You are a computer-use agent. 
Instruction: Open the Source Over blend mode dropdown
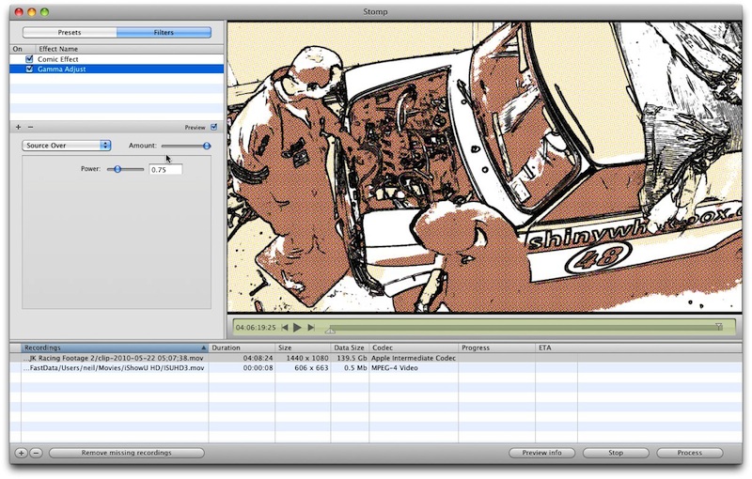66,146
